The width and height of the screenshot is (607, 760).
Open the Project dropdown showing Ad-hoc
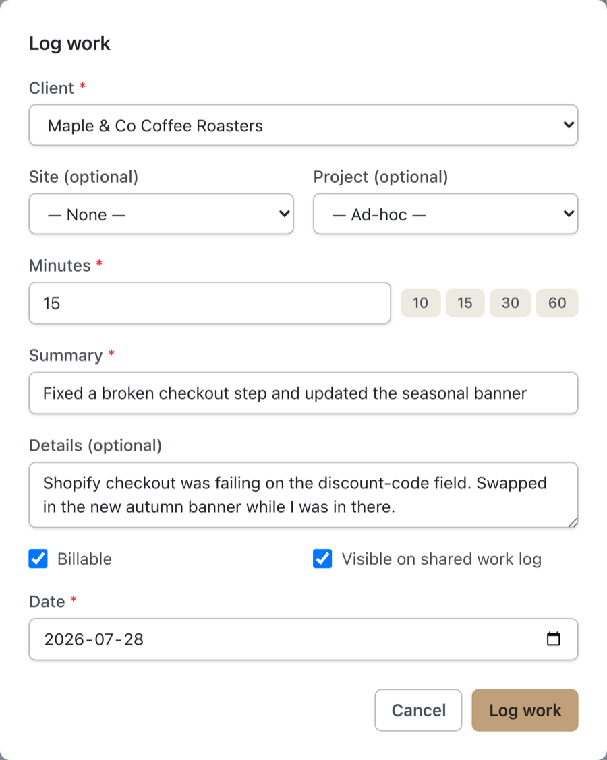click(x=445, y=214)
